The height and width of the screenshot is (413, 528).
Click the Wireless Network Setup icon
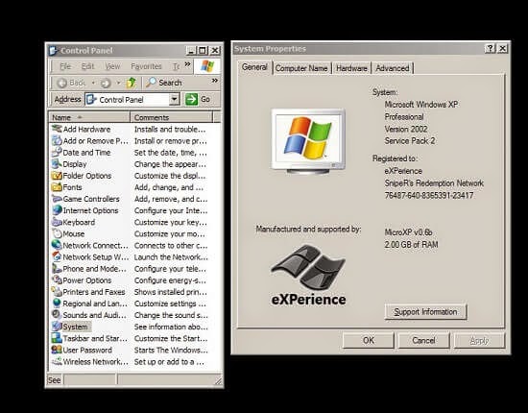(57, 361)
